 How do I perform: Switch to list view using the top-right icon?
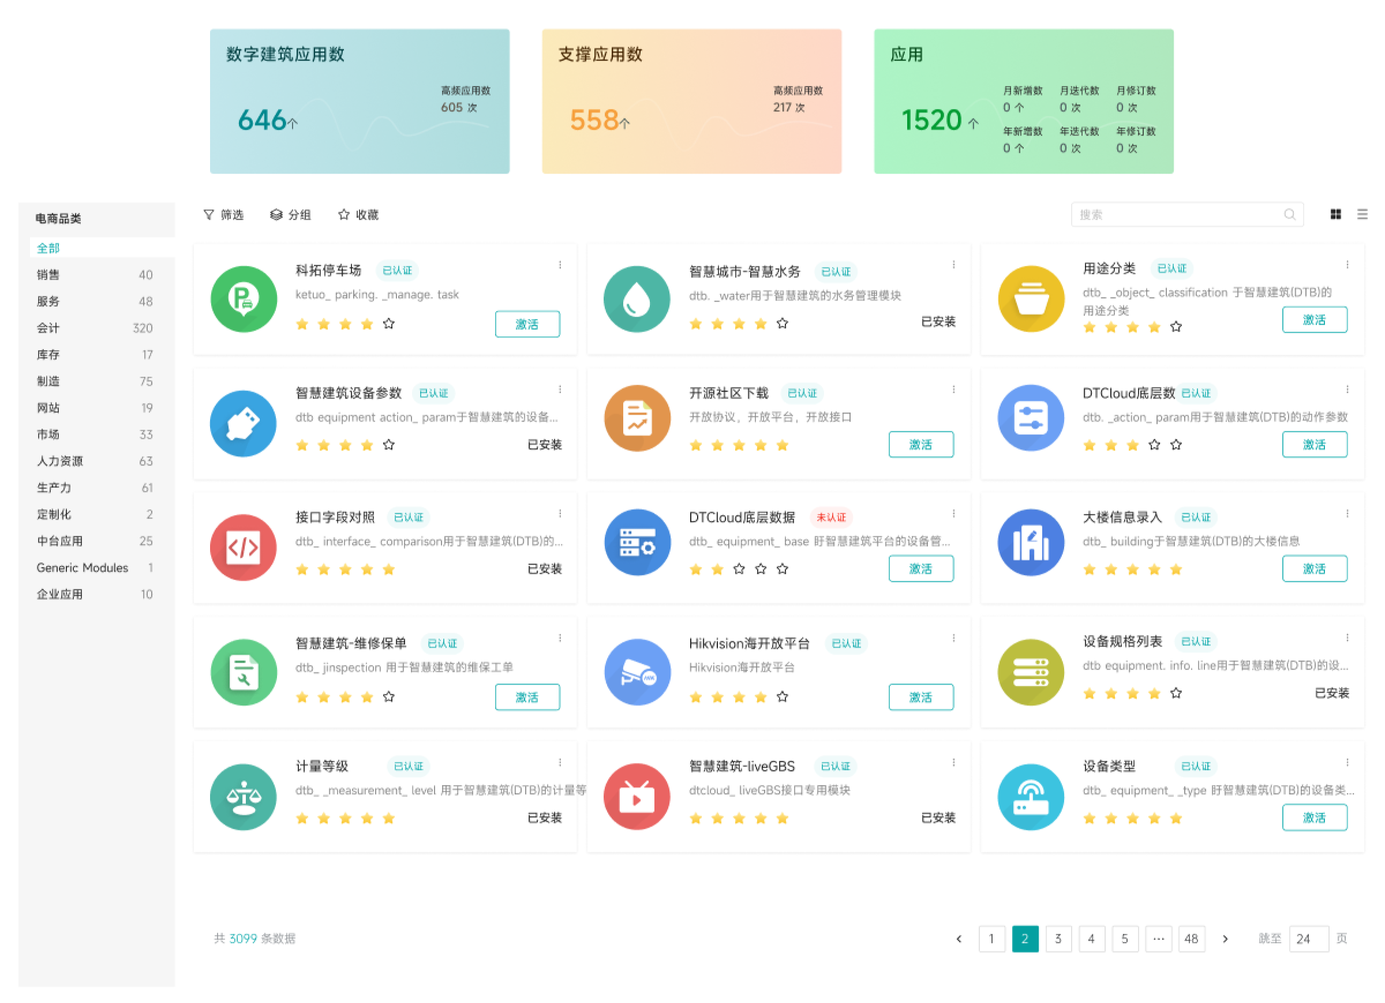(1362, 215)
